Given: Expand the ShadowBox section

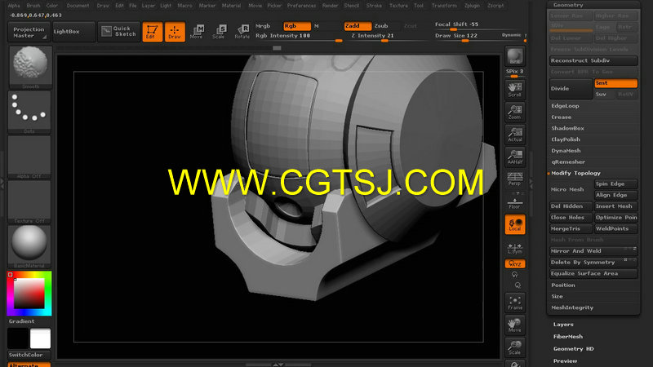Looking at the screenshot, I should [x=567, y=129].
